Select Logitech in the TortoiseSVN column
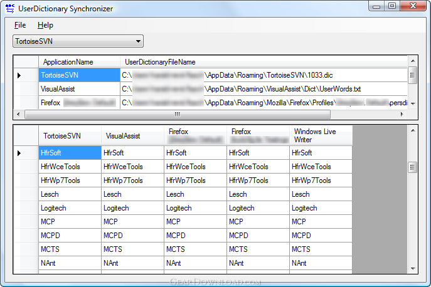Image resolution: width=431 pixels, height=287 pixels. coord(70,208)
